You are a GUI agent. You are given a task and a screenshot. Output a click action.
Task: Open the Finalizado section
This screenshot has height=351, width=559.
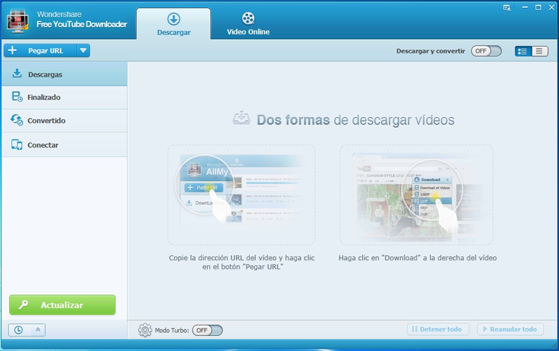click(64, 97)
